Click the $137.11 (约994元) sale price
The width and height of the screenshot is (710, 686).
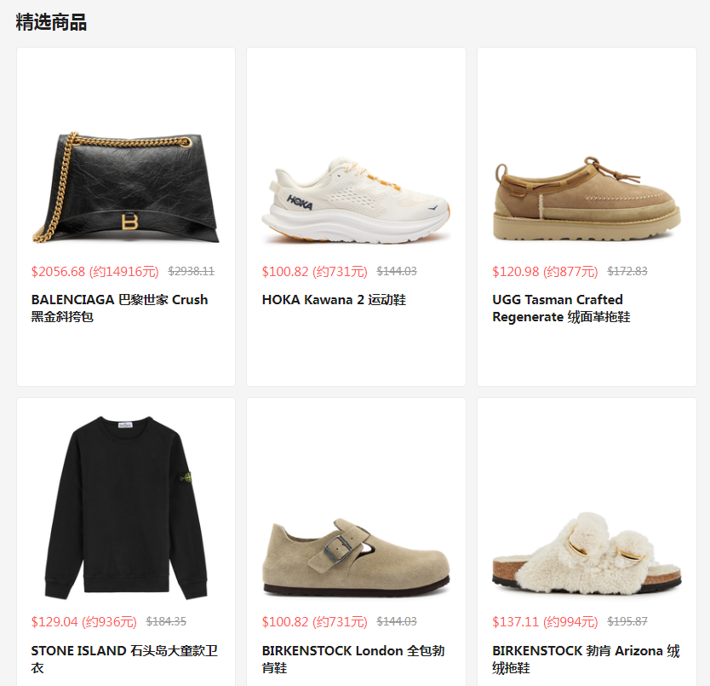545,621
